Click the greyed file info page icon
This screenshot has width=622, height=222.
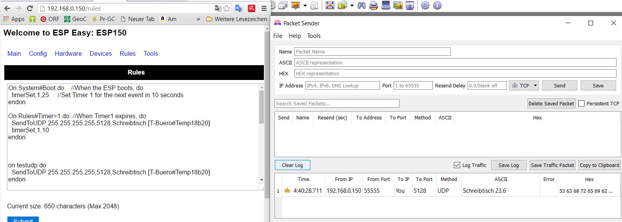[314, 5]
